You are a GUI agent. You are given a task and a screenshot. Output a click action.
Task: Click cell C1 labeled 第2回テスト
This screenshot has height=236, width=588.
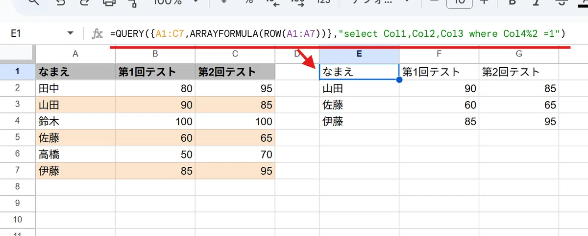[235, 72]
